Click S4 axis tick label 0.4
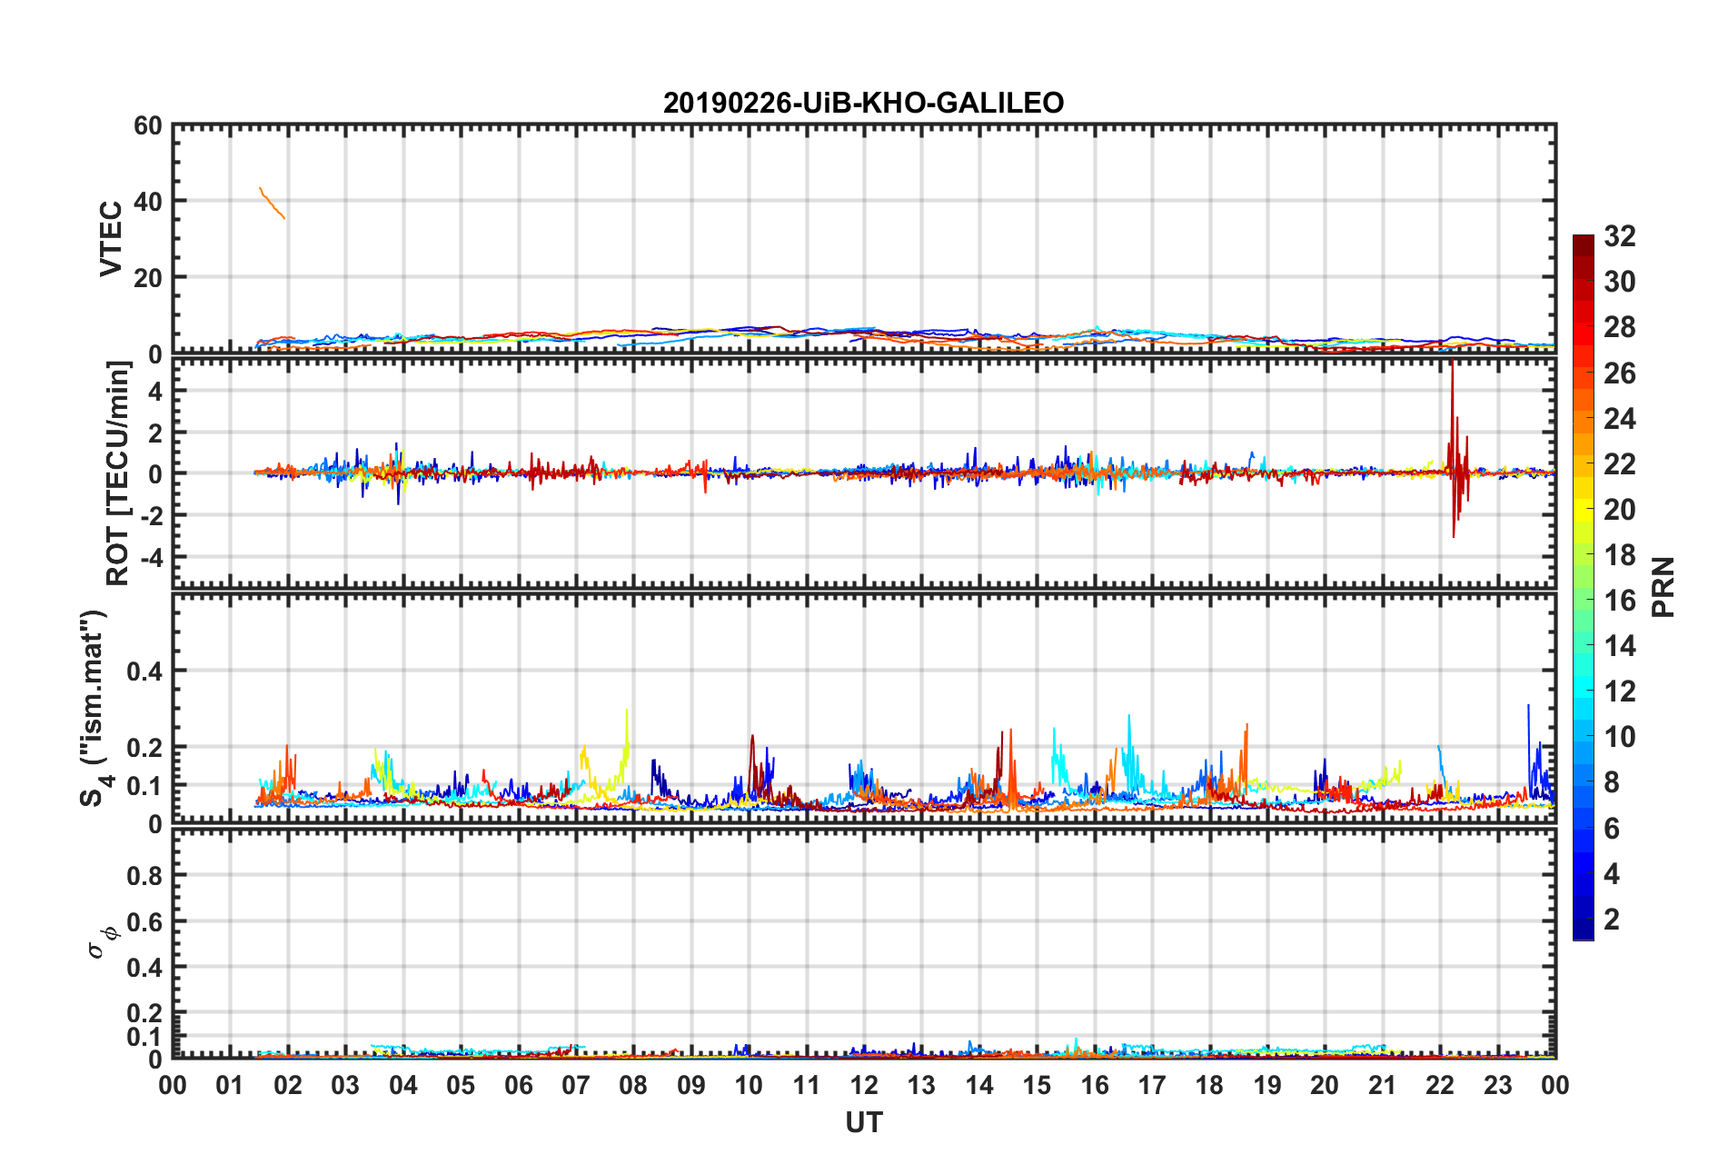Screen dimensions: 1728x1174 coord(144,672)
